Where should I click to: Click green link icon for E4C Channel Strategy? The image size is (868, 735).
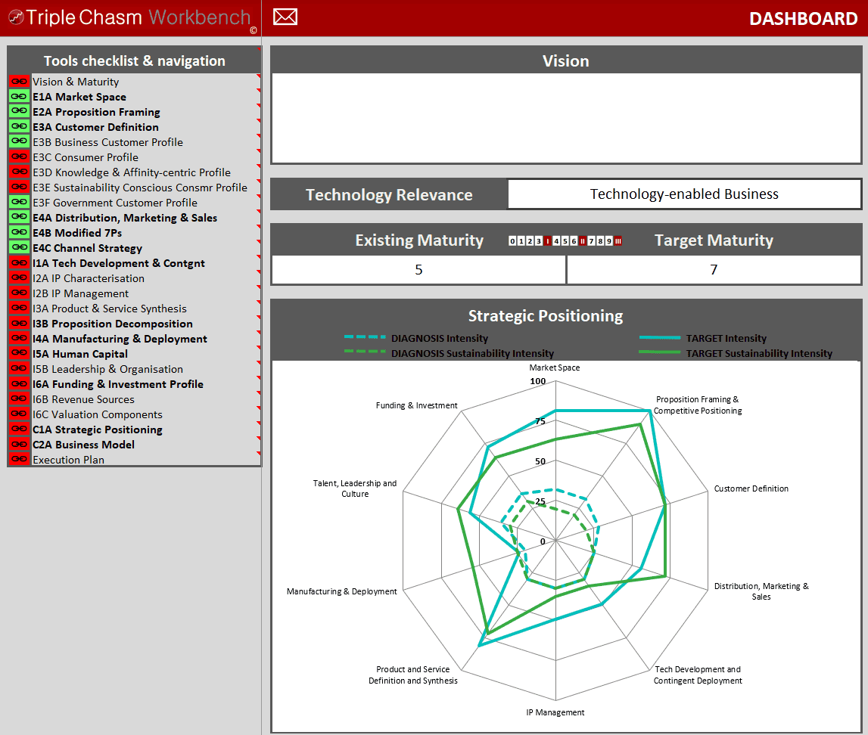(x=19, y=248)
